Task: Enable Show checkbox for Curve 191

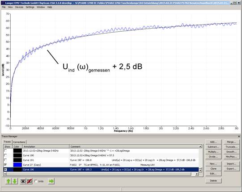Action: click(x=5, y=160)
